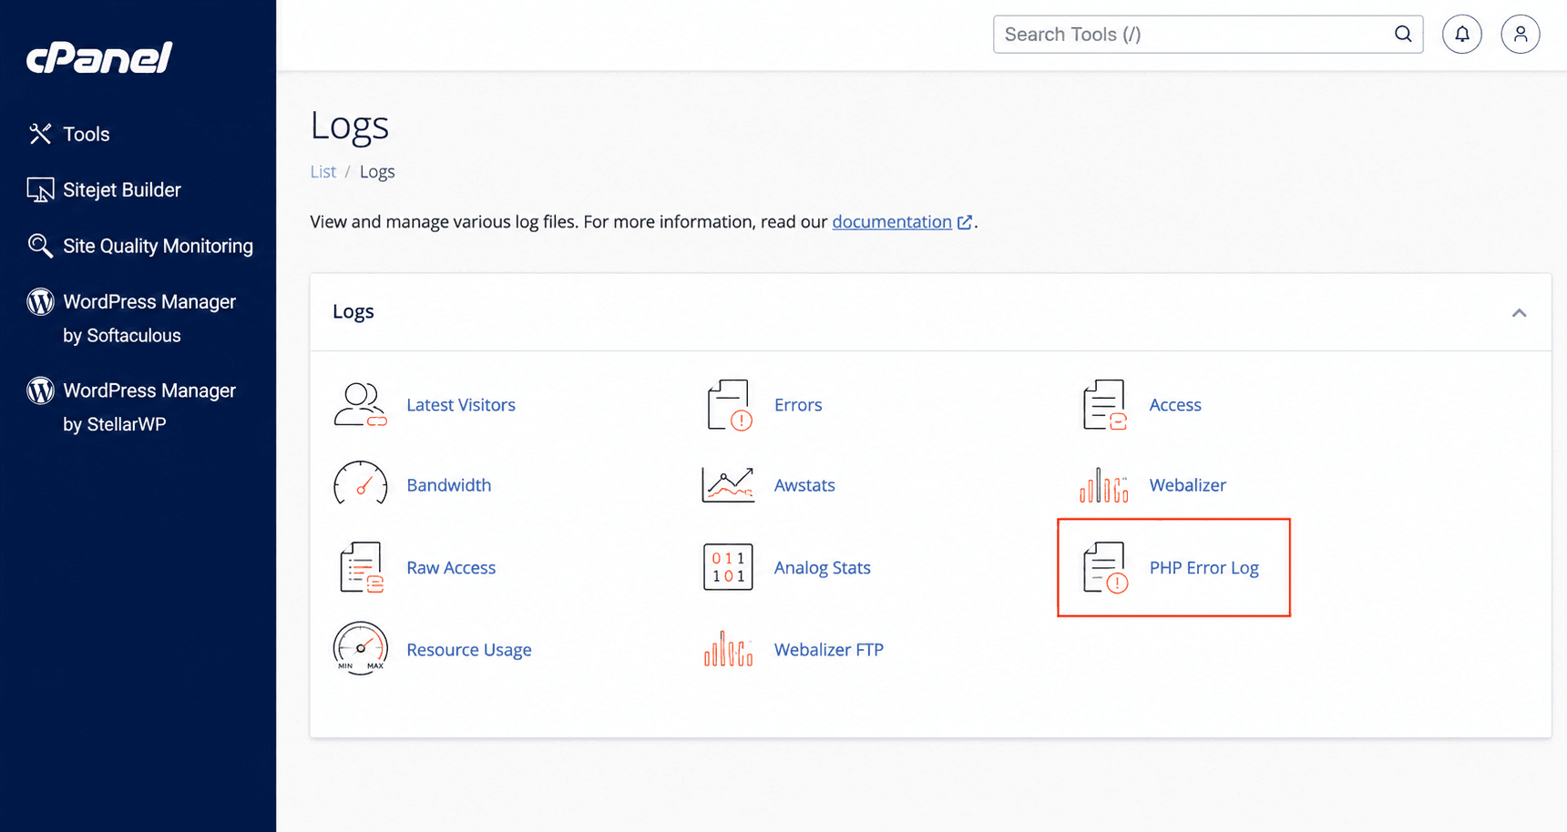Click the Analog Stats binary icon

(x=728, y=567)
